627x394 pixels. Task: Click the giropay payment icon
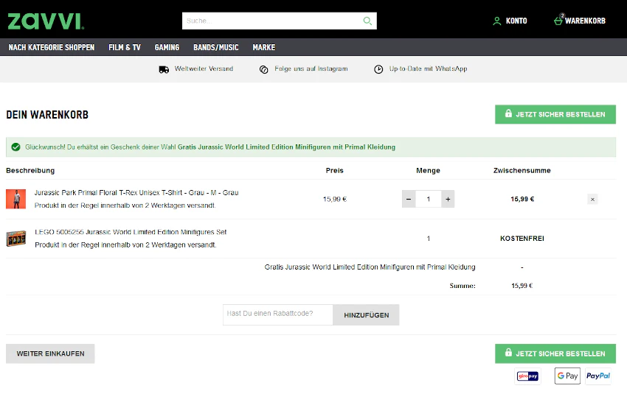pos(527,376)
